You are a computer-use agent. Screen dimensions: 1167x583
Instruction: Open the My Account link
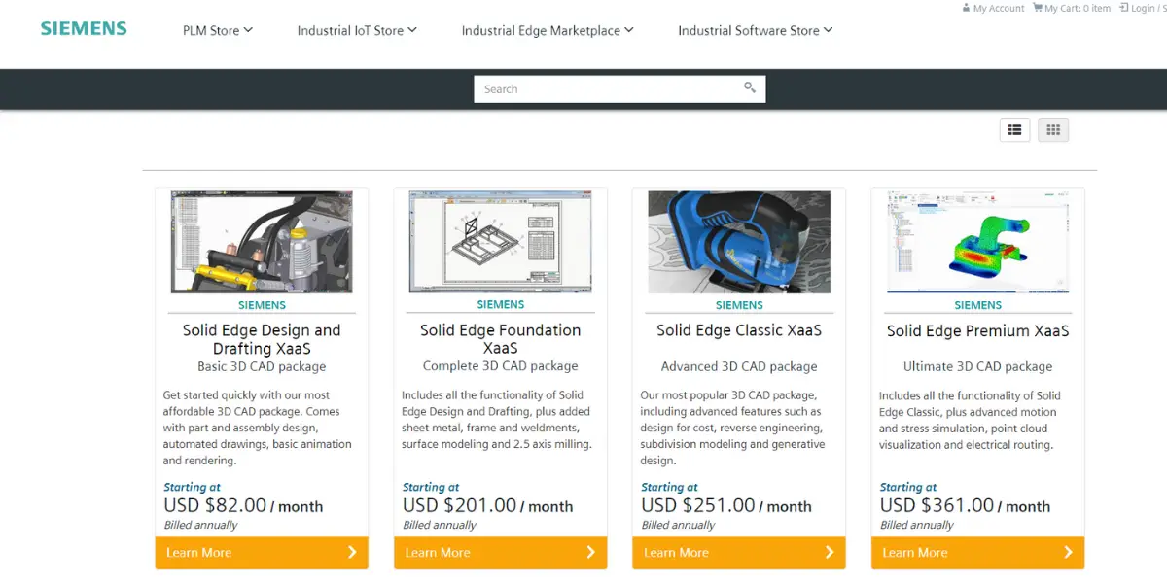pos(992,8)
